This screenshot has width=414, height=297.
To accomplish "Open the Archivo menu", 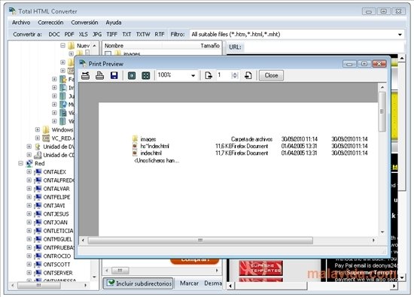I will point(21,23).
